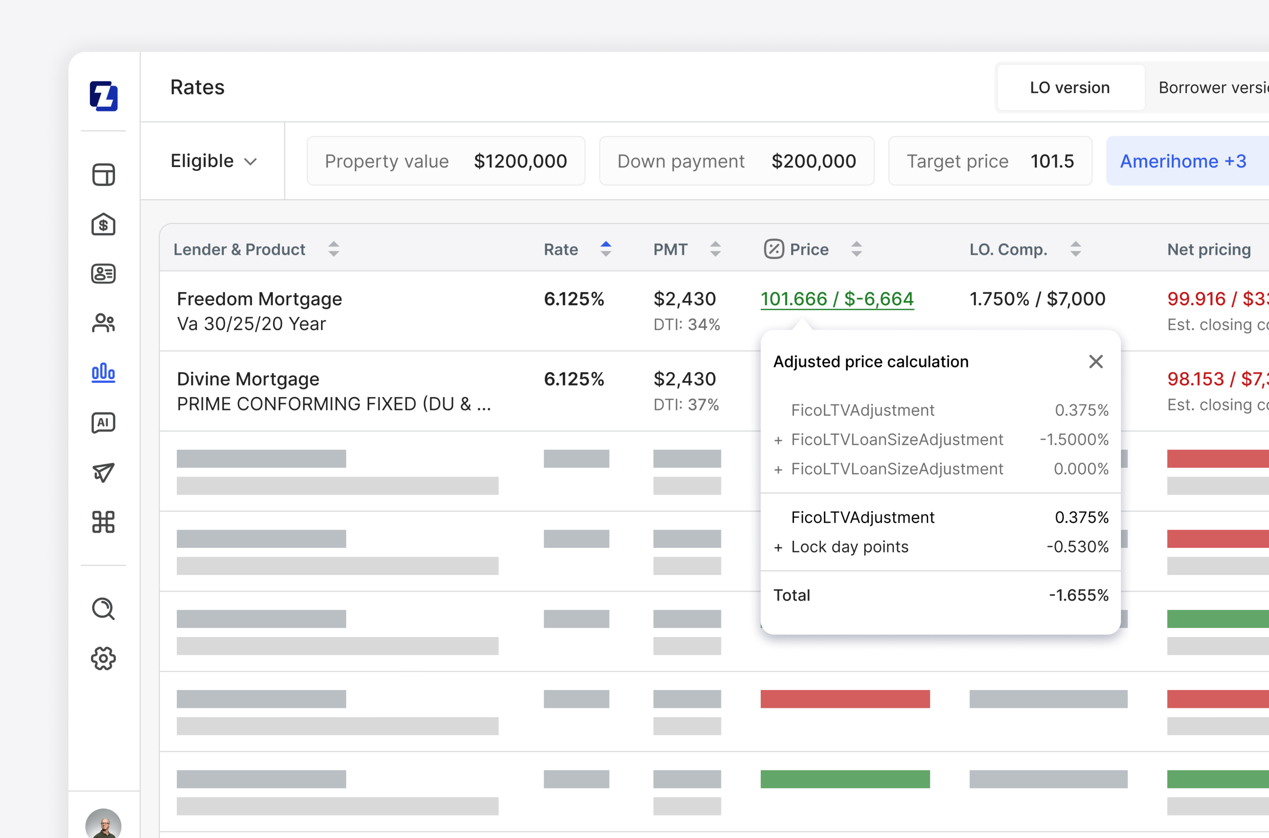Close the Adjusted price calculation popup
The height and width of the screenshot is (838, 1269).
pyautogui.click(x=1096, y=362)
